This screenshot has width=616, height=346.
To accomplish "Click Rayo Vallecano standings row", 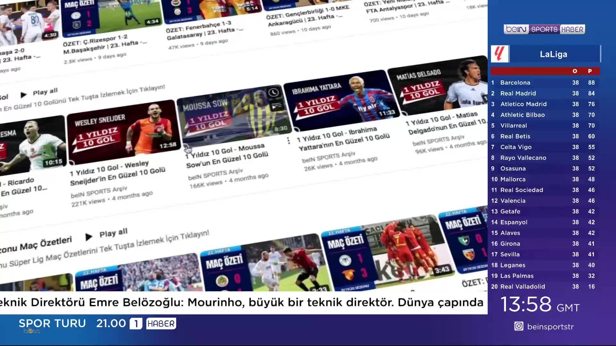I will pyautogui.click(x=545, y=158).
